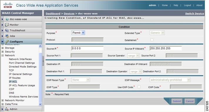The width and height of the screenshot is (209, 112).
Task: Go to Dashboard via breadcrumb
Action: 53,14
